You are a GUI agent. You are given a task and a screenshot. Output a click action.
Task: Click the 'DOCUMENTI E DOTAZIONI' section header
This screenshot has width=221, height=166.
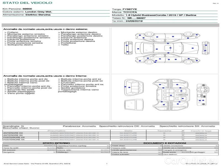(x=164, y=143)
